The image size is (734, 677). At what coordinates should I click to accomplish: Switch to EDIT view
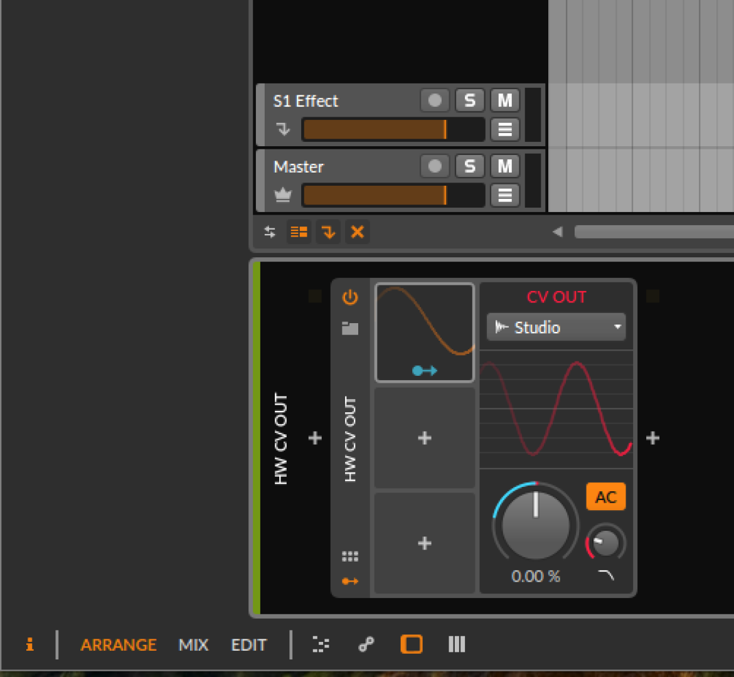pos(248,645)
